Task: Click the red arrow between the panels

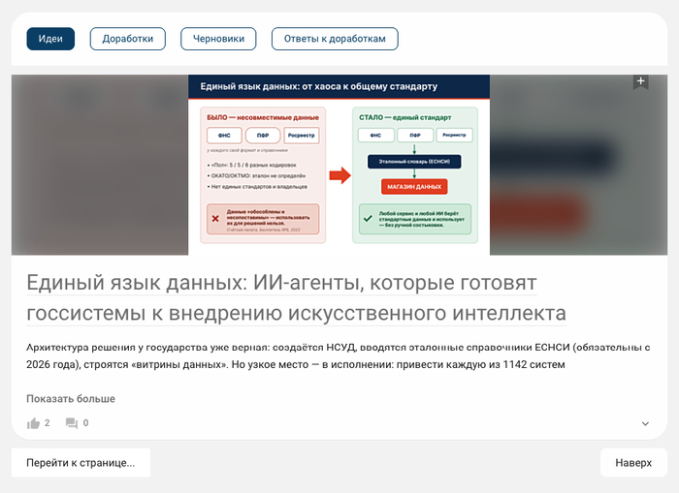Action: click(339, 175)
